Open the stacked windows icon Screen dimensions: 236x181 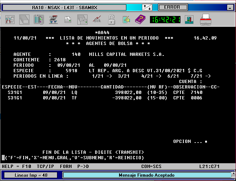24,20
